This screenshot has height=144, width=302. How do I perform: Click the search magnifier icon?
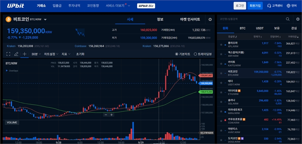tap(288, 19)
